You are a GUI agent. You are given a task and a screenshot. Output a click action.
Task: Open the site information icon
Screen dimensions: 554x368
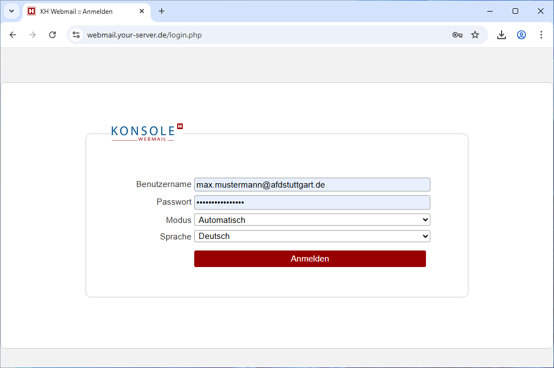pos(77,35)
